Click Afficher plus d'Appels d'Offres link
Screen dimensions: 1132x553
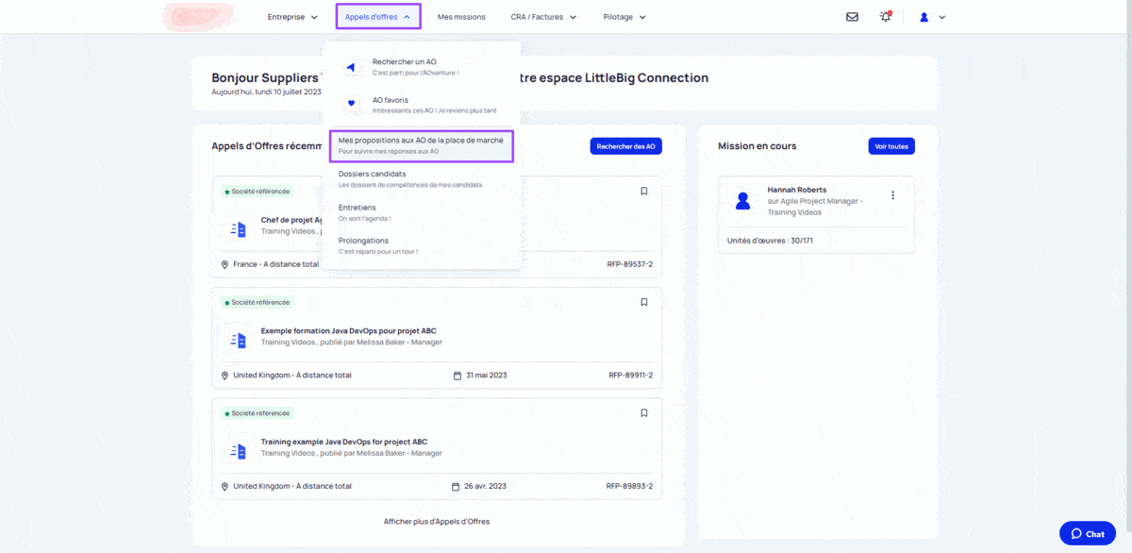pos(437,521)
